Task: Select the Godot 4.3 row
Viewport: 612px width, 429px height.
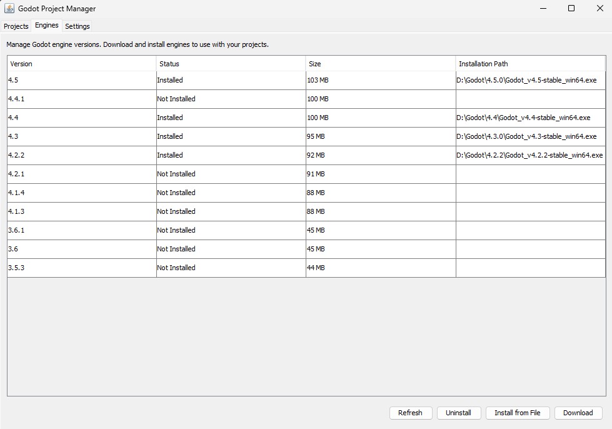Action: (x=81, y=136)
